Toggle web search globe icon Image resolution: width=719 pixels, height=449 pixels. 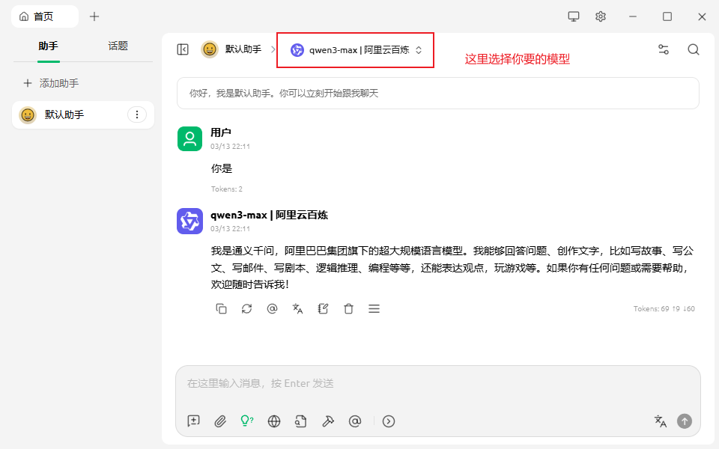274,421
